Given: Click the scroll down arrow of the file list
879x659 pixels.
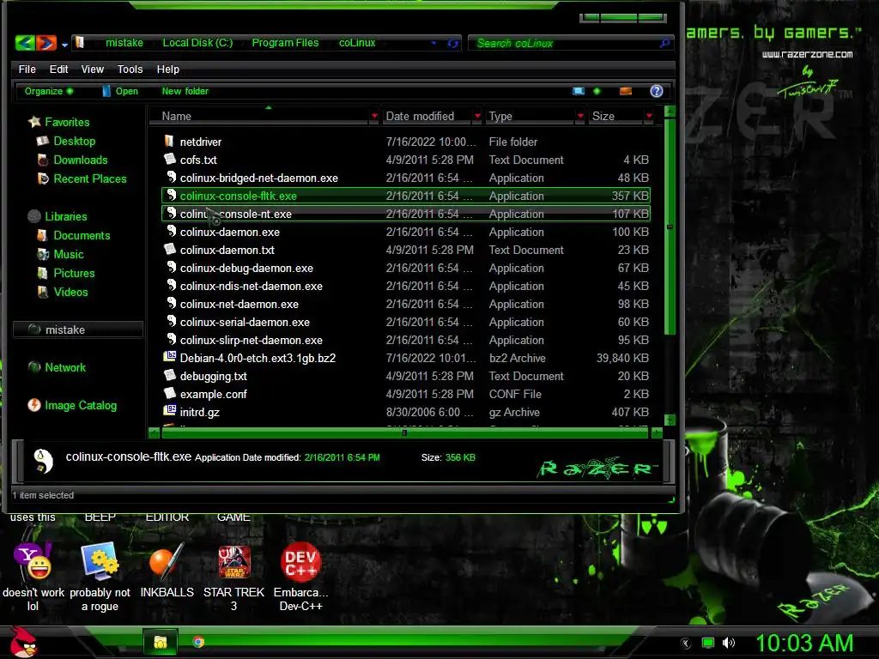Looking at the screenshot, I should point(670,420).
